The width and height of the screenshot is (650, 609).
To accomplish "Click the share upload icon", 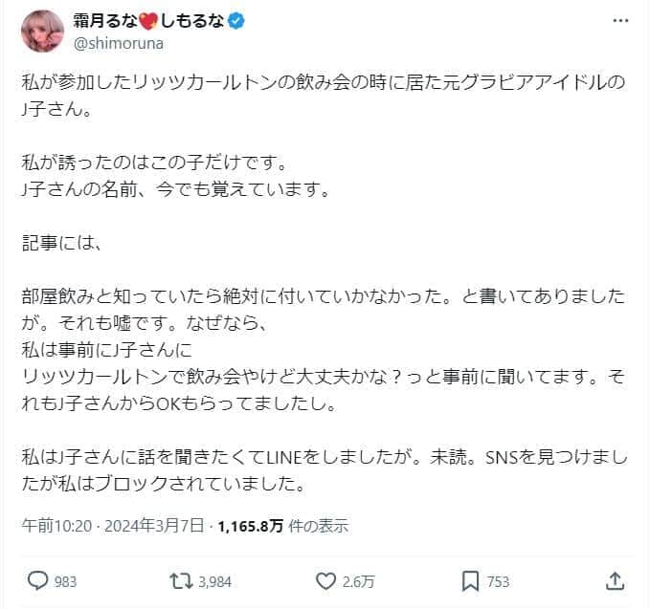I will tap(614, 580).
